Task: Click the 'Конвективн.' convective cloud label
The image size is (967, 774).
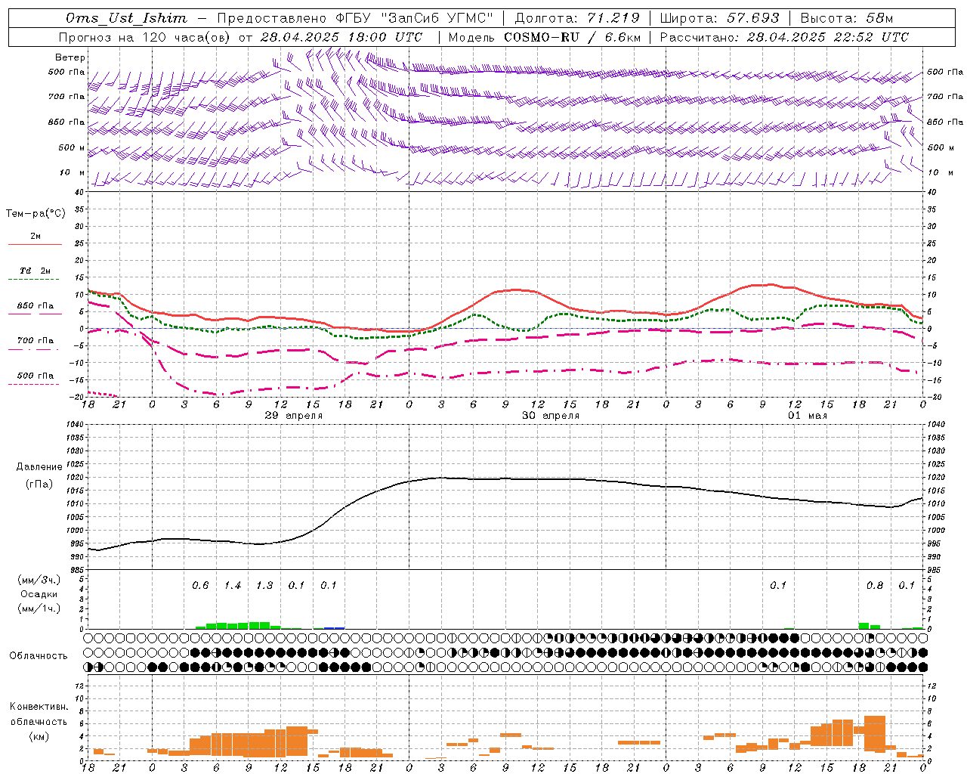Action: coord(39,707)
